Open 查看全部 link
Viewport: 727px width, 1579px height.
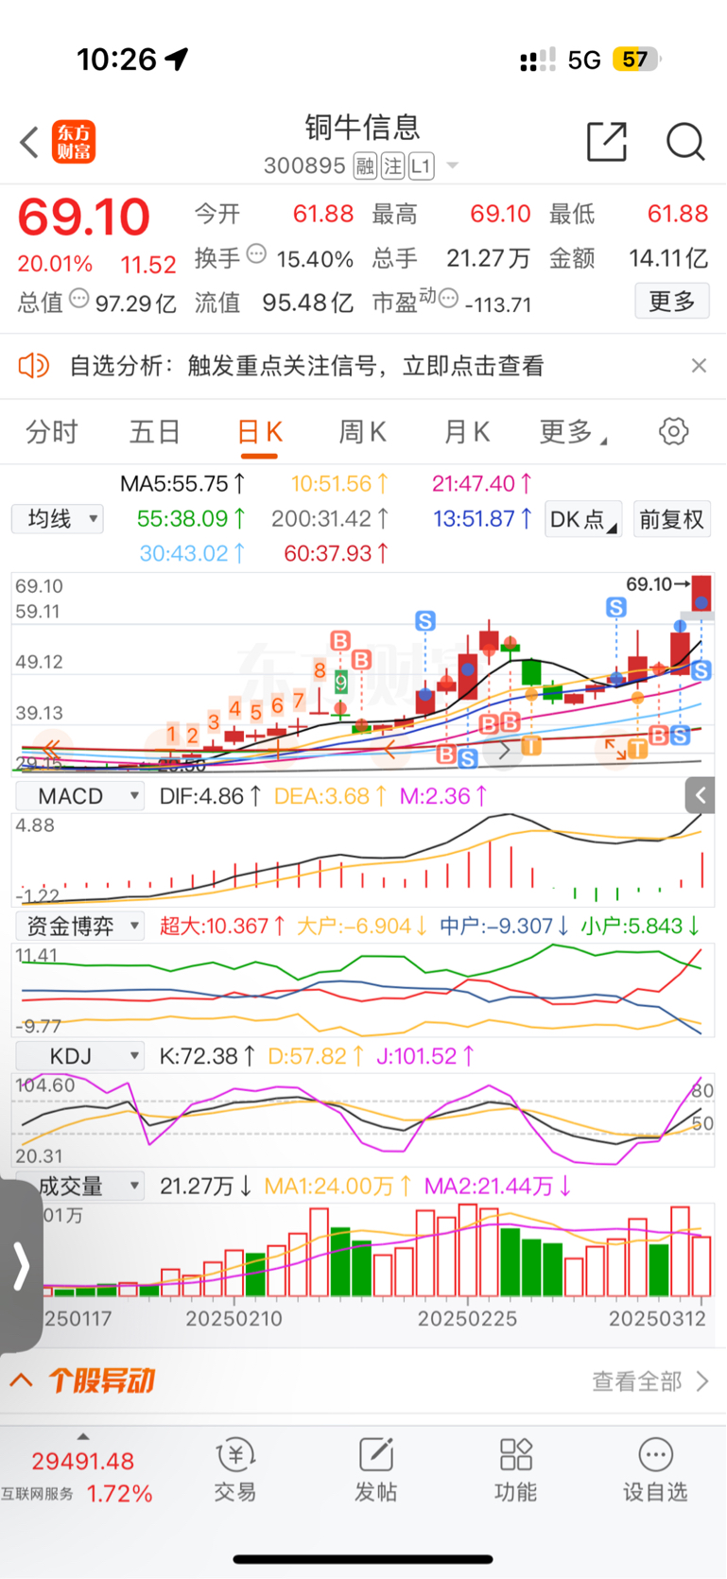650,1381
